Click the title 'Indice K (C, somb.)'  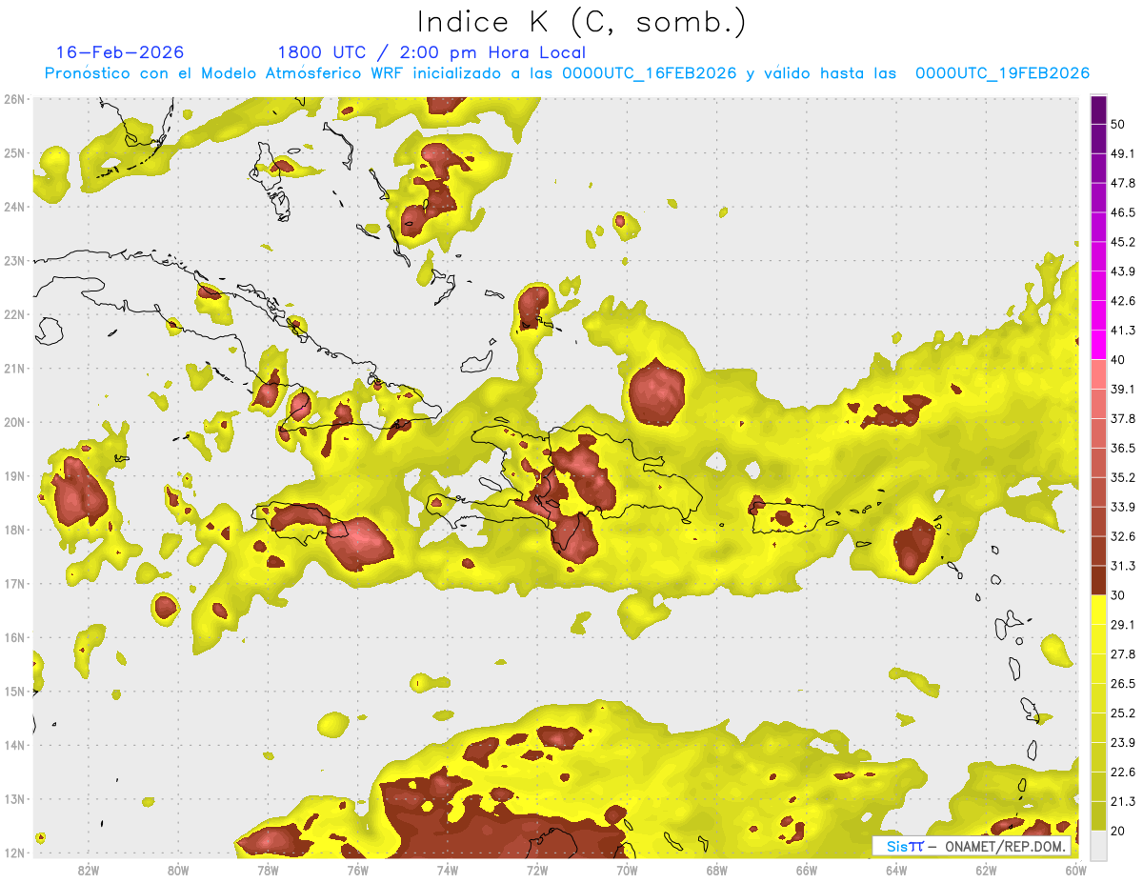582,22
